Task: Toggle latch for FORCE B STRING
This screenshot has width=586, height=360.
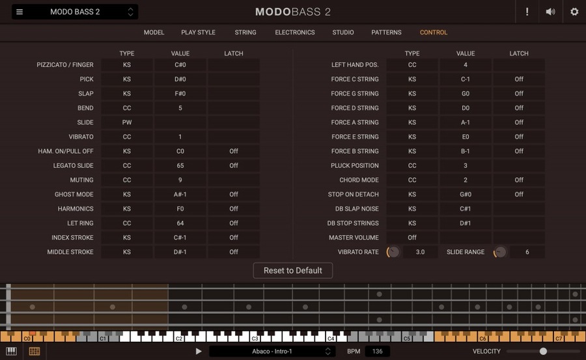Action: pos(519,152)
